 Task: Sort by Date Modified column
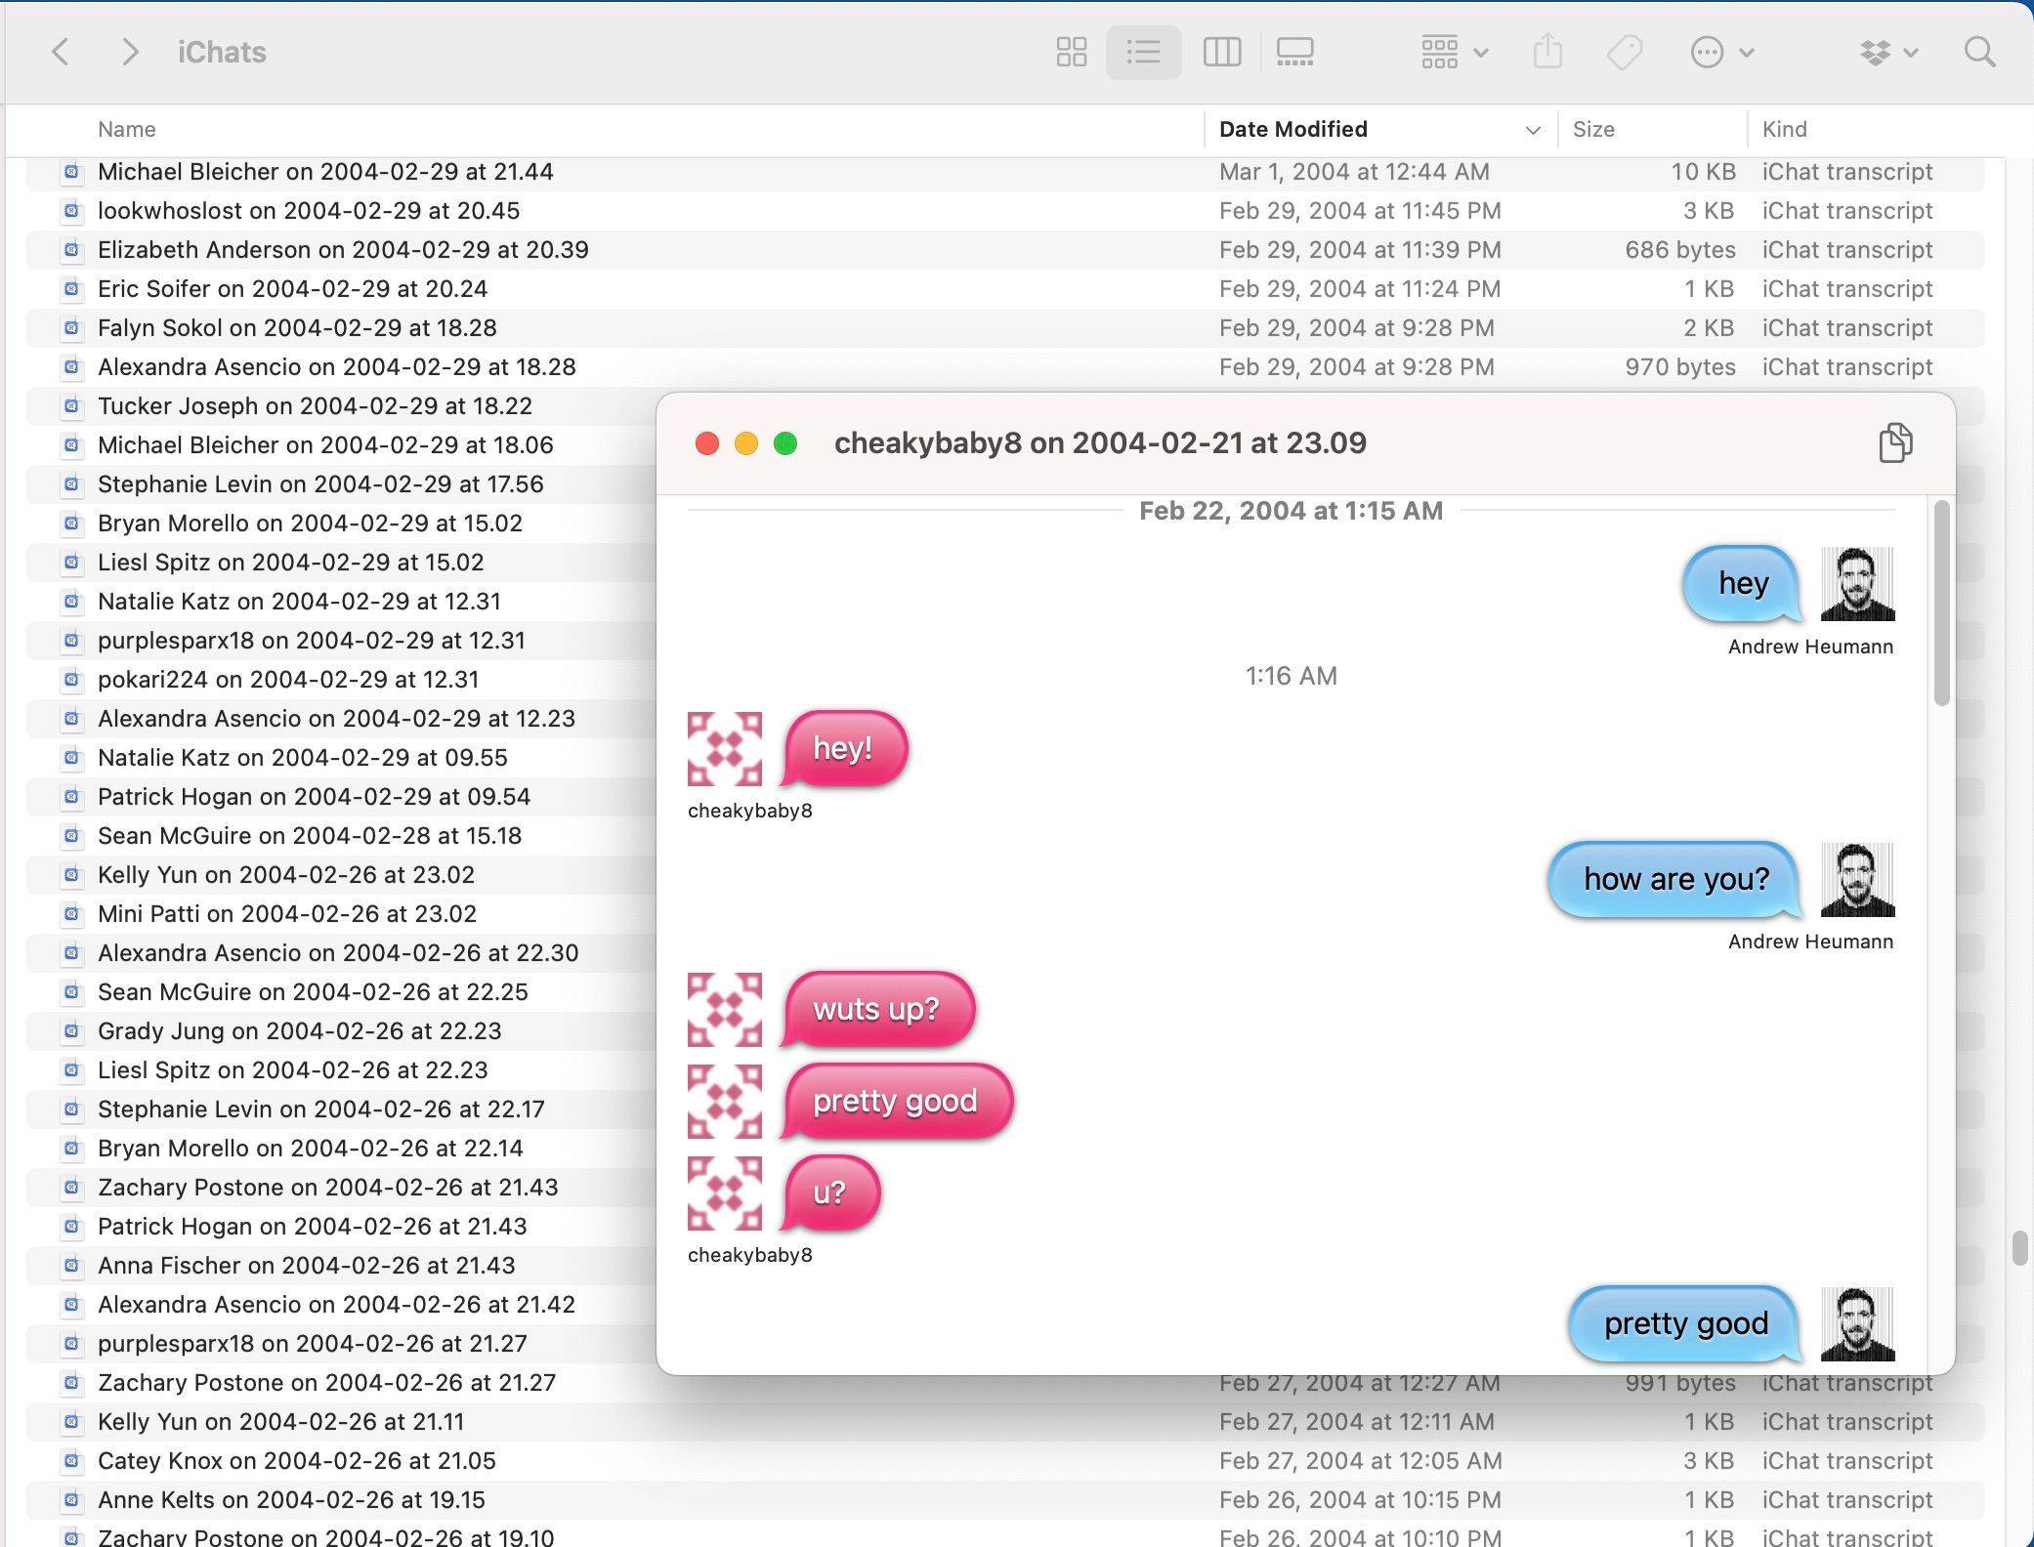coord(1292,129)
